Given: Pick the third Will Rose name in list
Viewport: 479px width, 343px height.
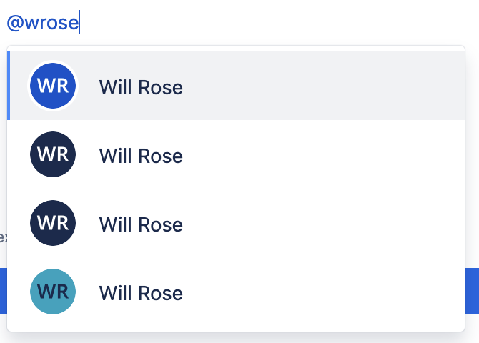Looking at the screenshot, I should (x=141, y=224).
